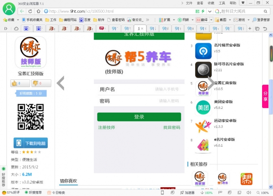
Task: Open the 截图 screenshot tool
Action: click(x=221, y=20)
